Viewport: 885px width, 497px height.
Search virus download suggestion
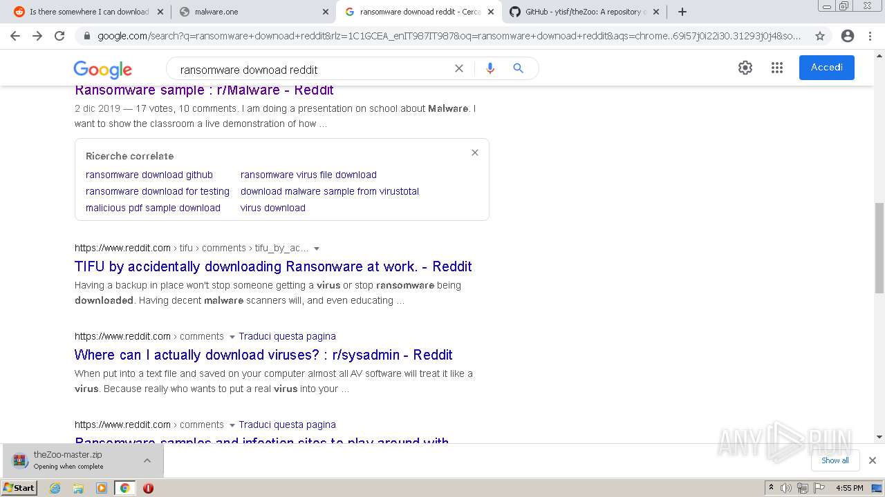point(273,208)
